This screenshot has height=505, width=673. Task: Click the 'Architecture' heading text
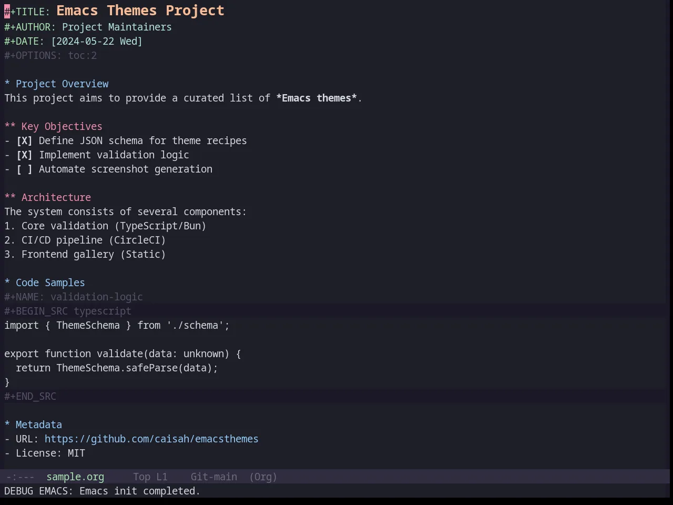(56, 197)
